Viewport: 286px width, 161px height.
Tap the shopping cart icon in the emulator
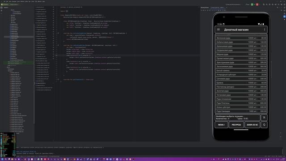click(264, 118)
